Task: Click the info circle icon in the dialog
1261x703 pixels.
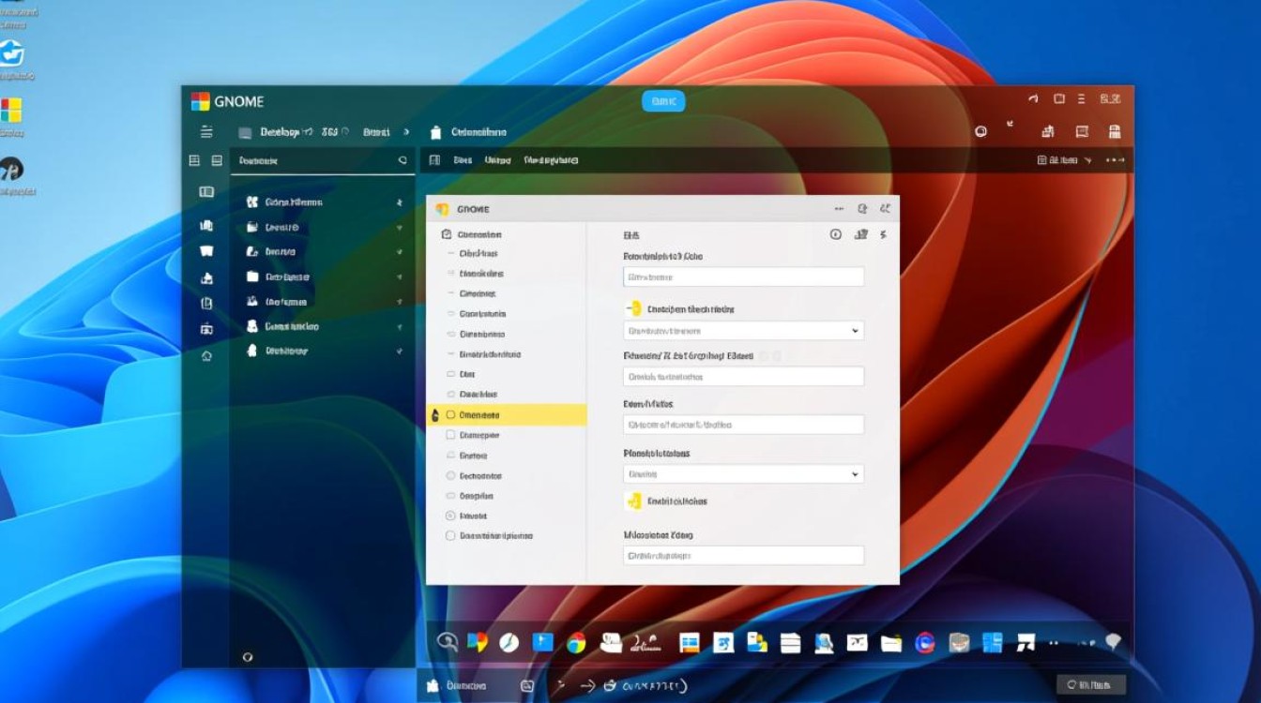Action: [835, 234]
